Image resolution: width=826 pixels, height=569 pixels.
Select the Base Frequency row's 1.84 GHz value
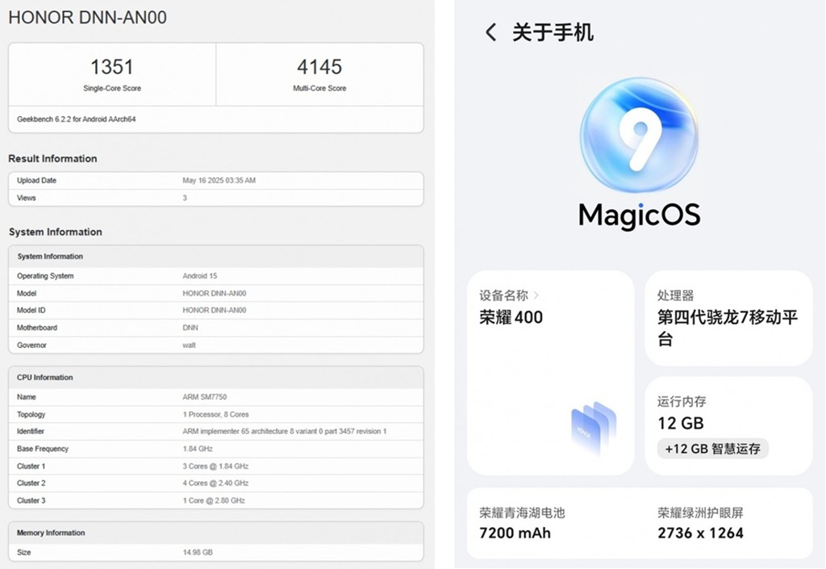198,449
